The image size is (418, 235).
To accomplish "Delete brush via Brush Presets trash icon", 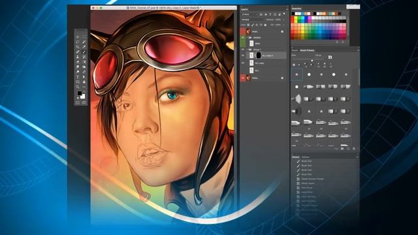I will click(354, 149).
